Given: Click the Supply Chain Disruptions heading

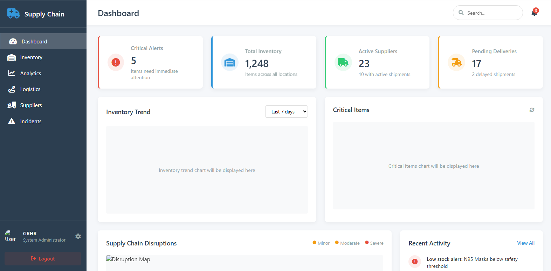Looking at the screenshot, I should tap(141, 243).
